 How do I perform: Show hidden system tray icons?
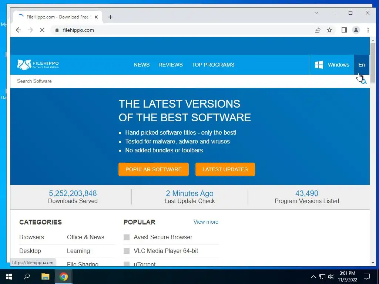coord(313,277)
